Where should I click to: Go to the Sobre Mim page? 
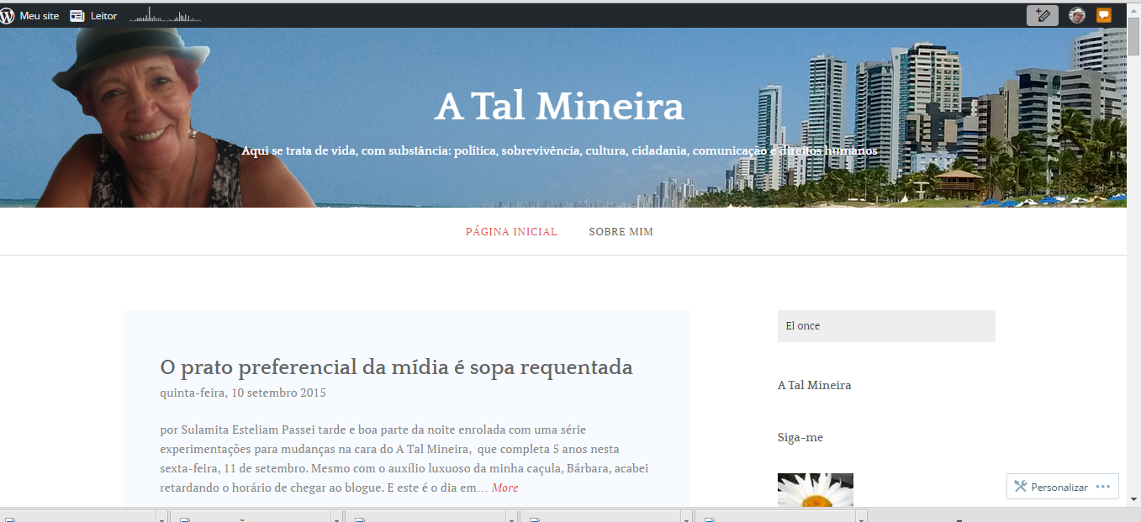pos(621,232)
